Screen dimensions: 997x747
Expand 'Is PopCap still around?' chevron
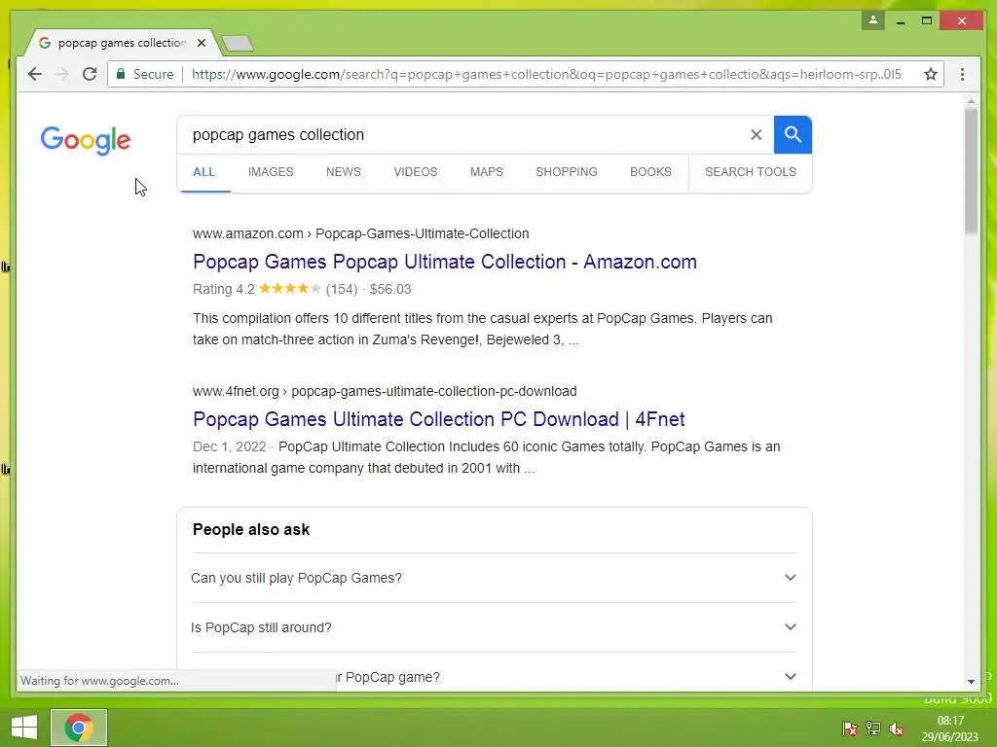click(x=790, y=627)
